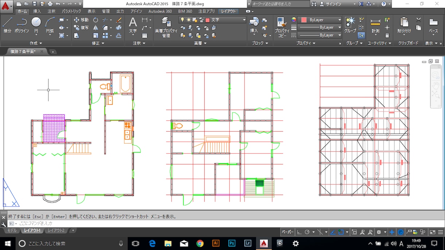Open the AutoCAD application menu (red A)
This screenshot has height=250, width=445.
click(x=6, y=6)
